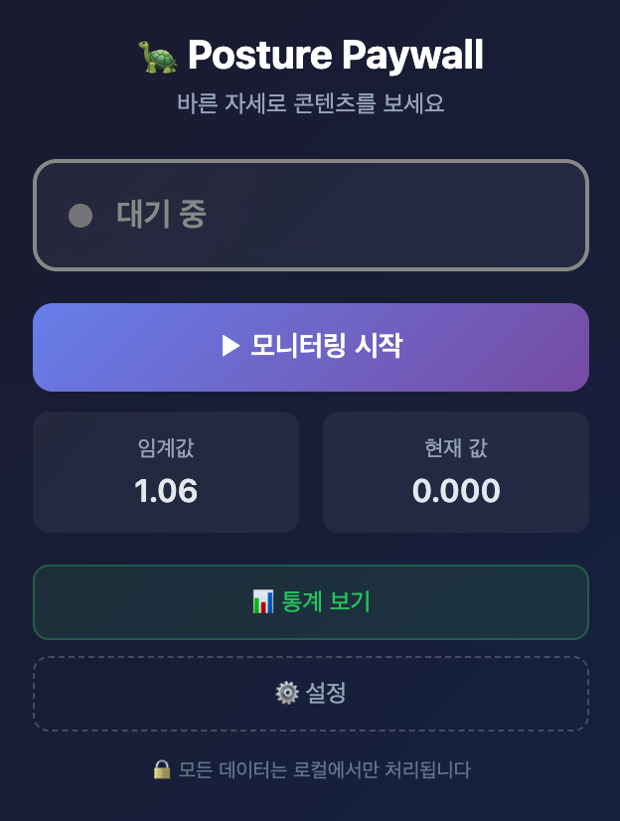Click the threshold value 1.06
The width and height of the screenshot is (620, 821).
coord(165,490)
